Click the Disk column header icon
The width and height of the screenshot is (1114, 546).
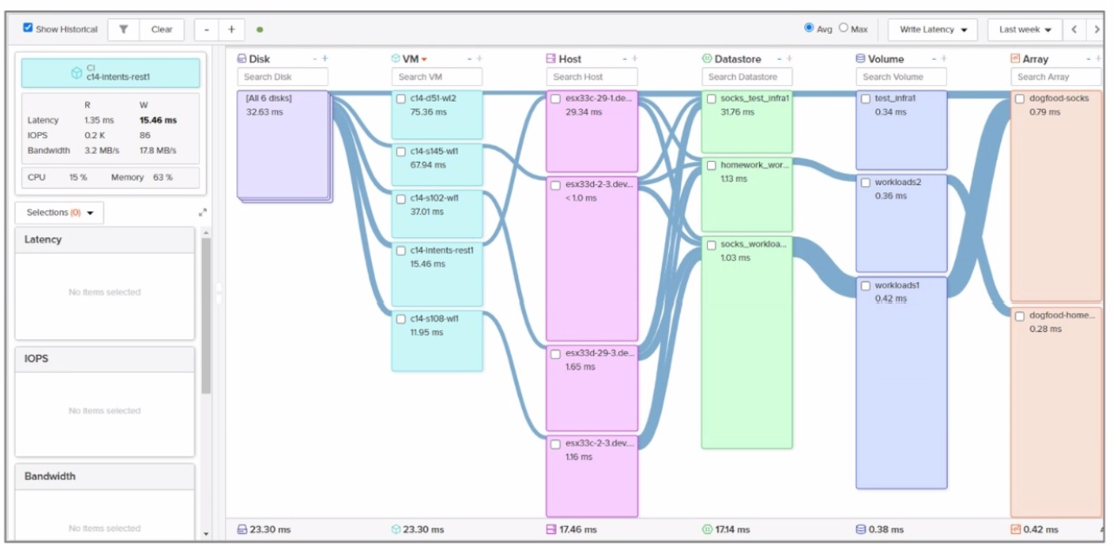[x=243, y=59]
